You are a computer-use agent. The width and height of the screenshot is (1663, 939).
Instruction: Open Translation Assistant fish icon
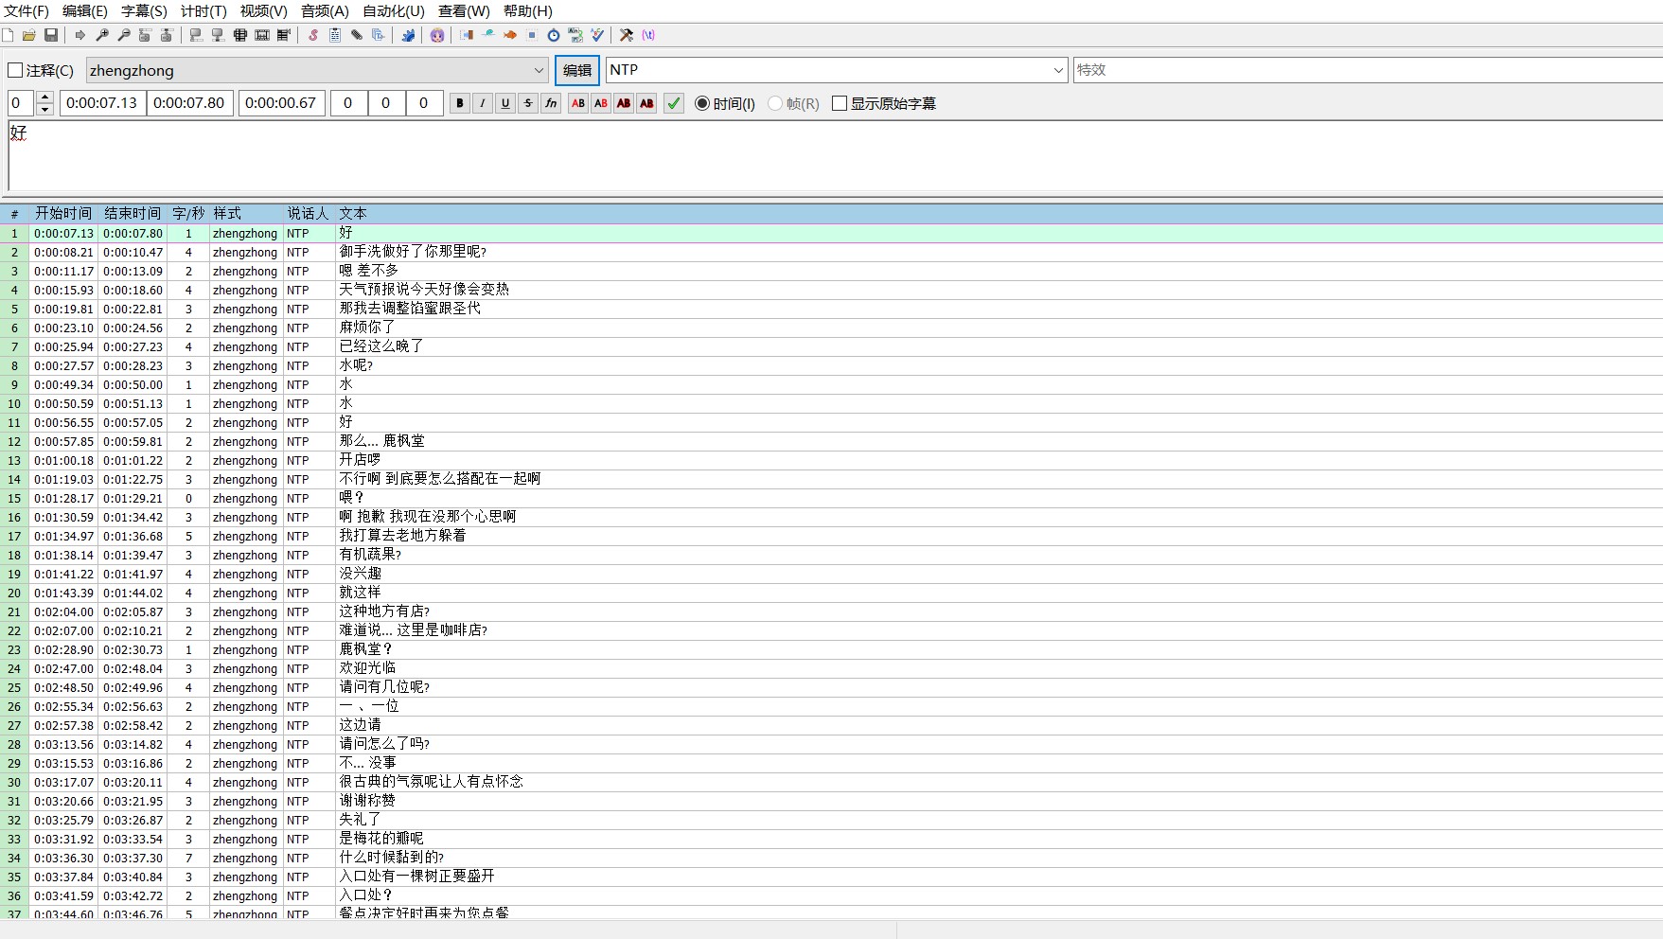[x=510, y=35]
